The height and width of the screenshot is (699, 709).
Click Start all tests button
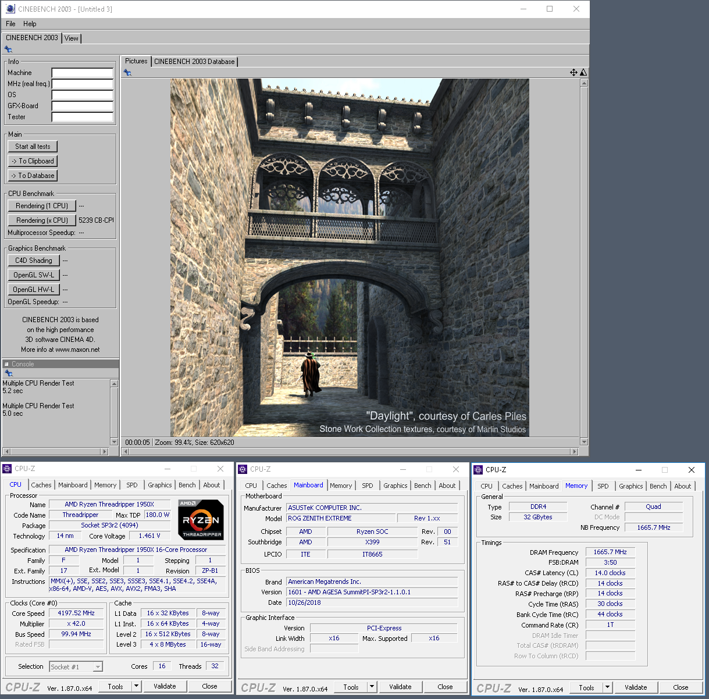point(33,147)
